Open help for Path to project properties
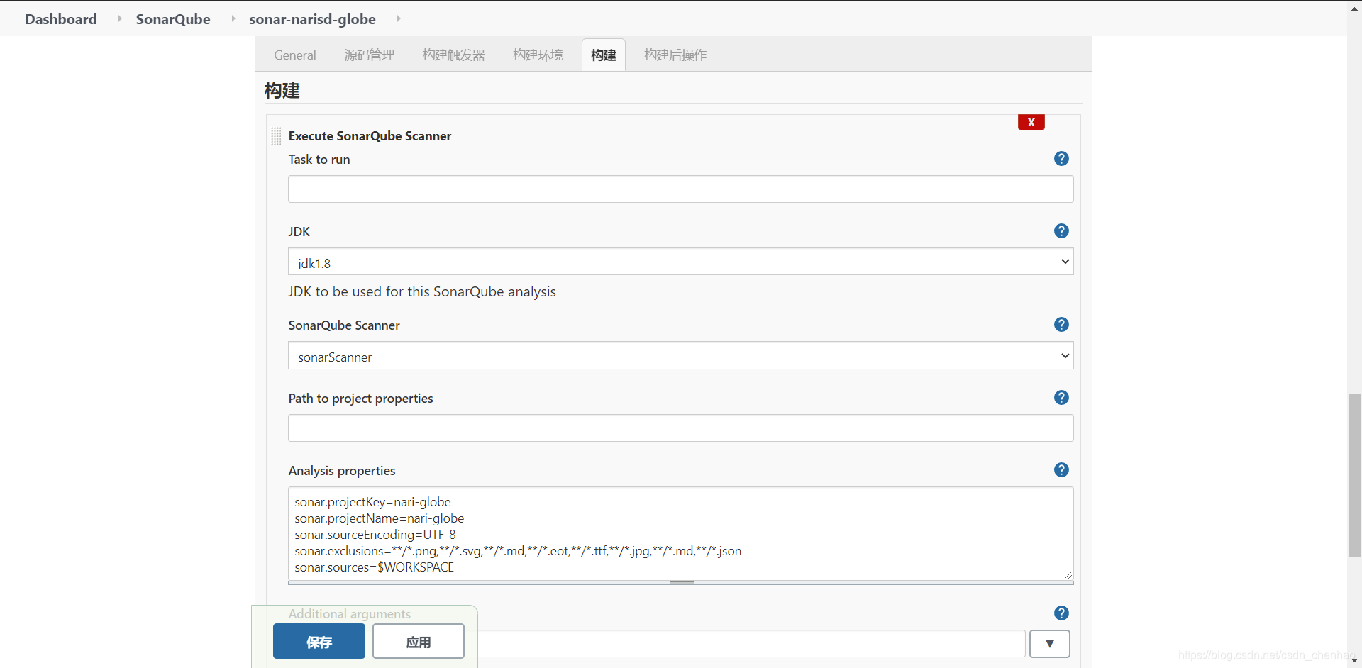The width and height of the screenshot is (1362, 668). (x=1061, y=398)
